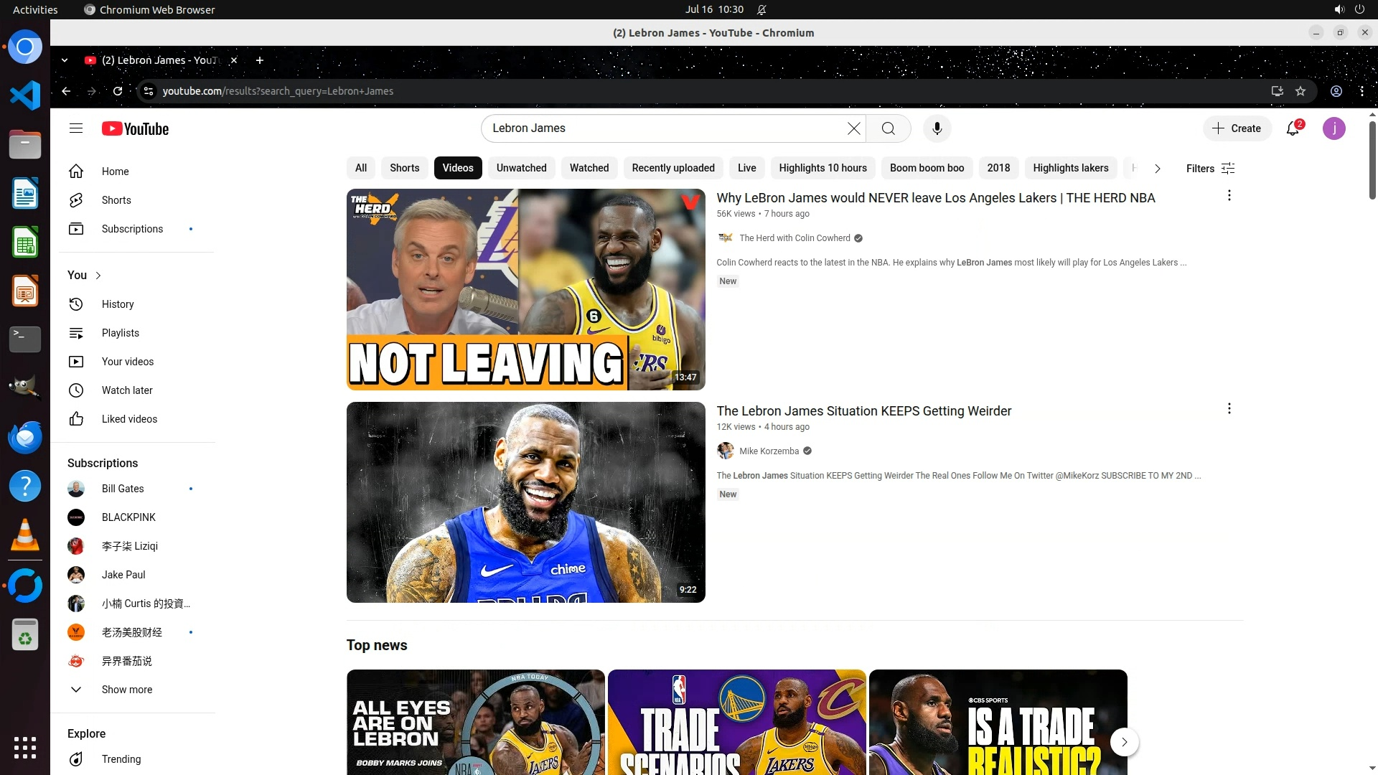Open the Filters menu
This screenshot has height=775, width=1378.
click(1210, 169)
